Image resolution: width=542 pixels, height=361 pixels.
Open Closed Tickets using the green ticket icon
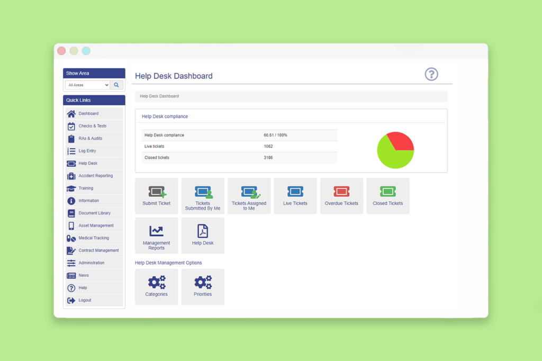point(388,192)
